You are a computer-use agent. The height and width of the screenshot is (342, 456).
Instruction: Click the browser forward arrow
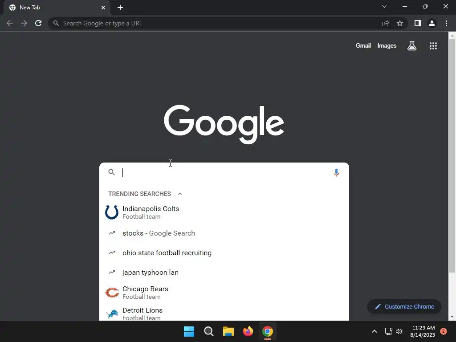pyautogui.click(x=24, y=23)
